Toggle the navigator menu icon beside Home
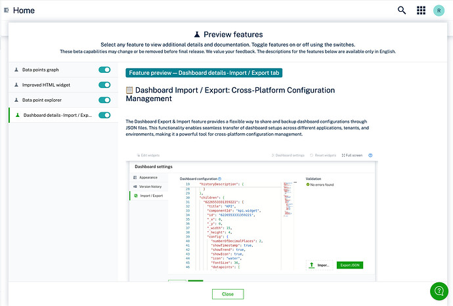The height and width of the screenshot is (306, 453). pyautogui.click(x=7, y=10)
